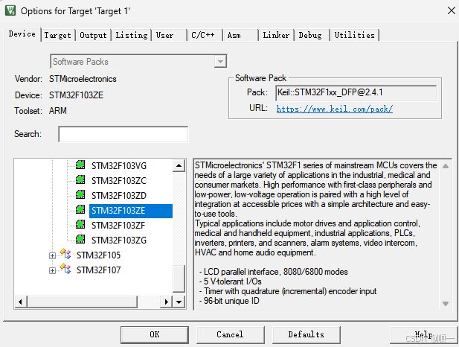Open the Software Packs dropdown
The height and width of the screenshot is (347, 459).
pyautogui.click(x=220, y=62)
